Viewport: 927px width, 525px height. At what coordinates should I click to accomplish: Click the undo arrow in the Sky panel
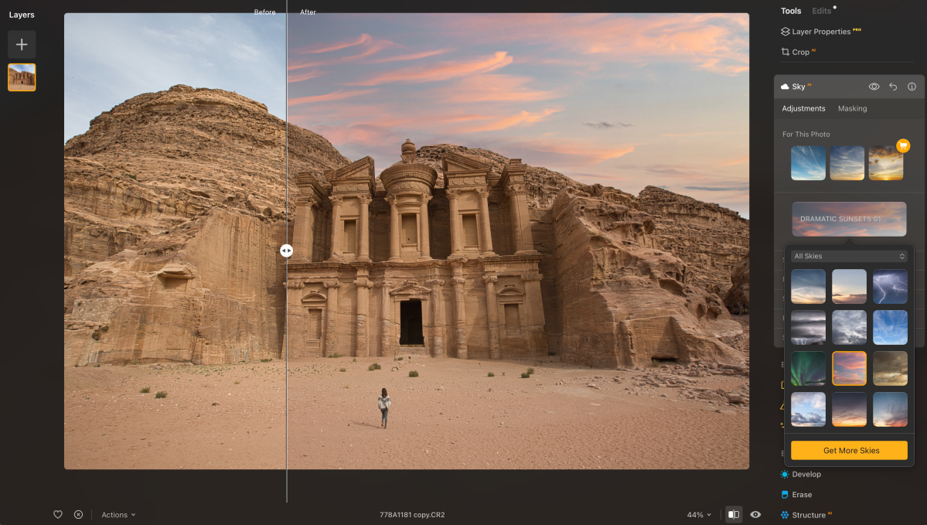(893, 87)
